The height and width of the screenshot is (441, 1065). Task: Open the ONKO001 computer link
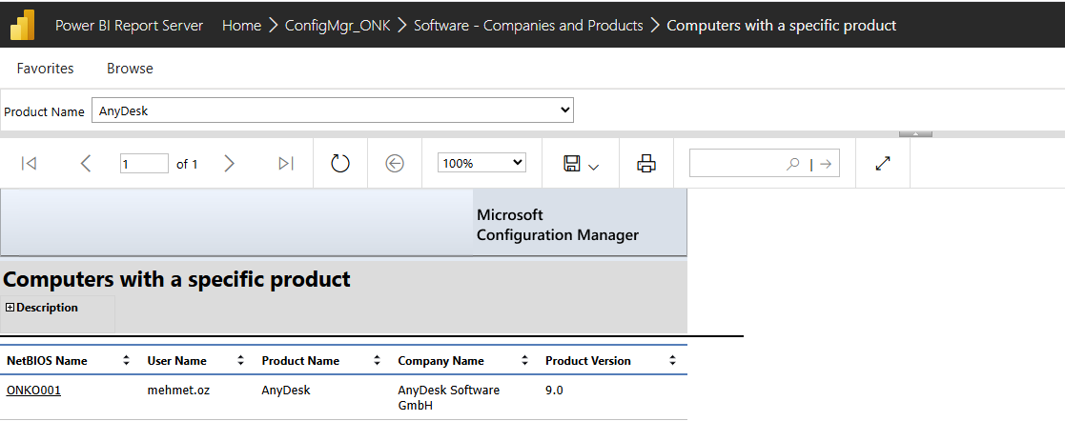point(34,391)
